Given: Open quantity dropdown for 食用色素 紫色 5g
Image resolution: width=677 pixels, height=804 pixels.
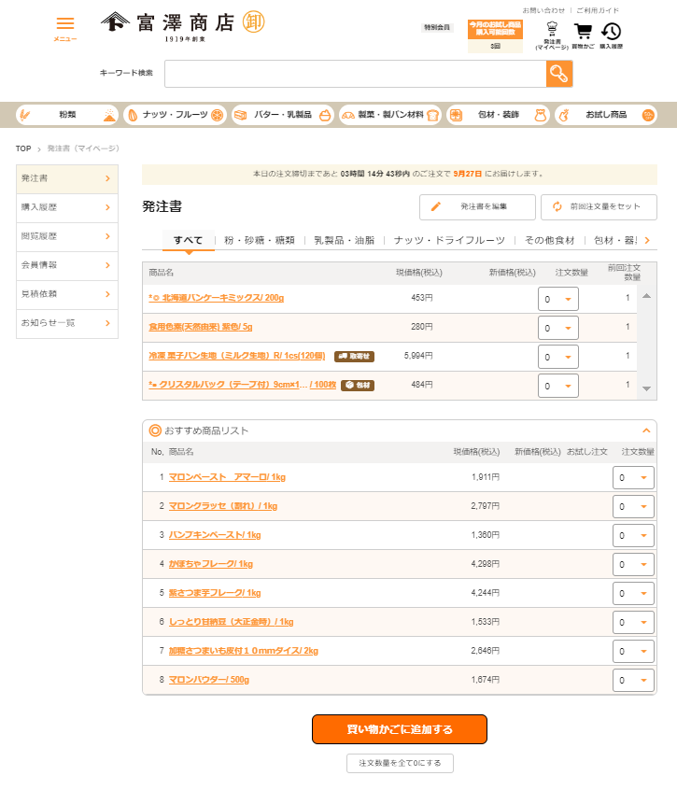Looking at the screenshot, I should point(558,328).
